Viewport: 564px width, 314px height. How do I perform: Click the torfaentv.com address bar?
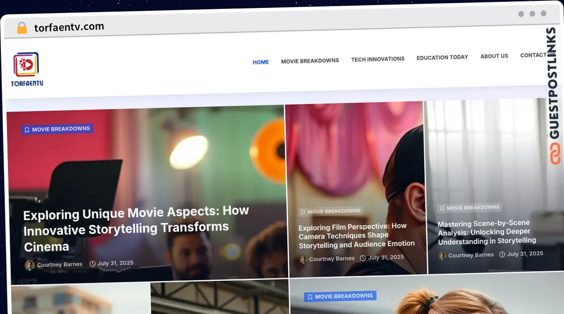coord(69,26)
